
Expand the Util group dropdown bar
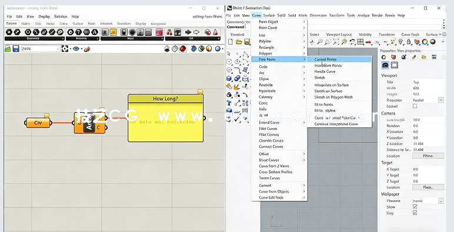[x=192, y=39]
